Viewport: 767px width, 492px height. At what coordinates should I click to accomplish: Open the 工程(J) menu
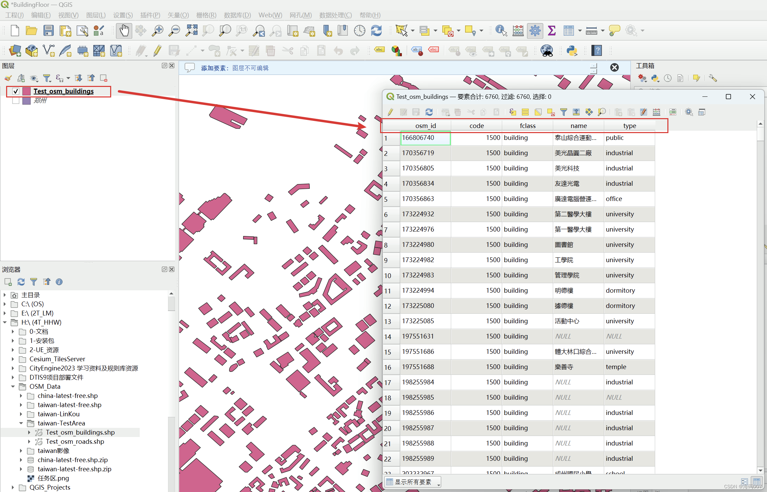[x=14, y=15]
